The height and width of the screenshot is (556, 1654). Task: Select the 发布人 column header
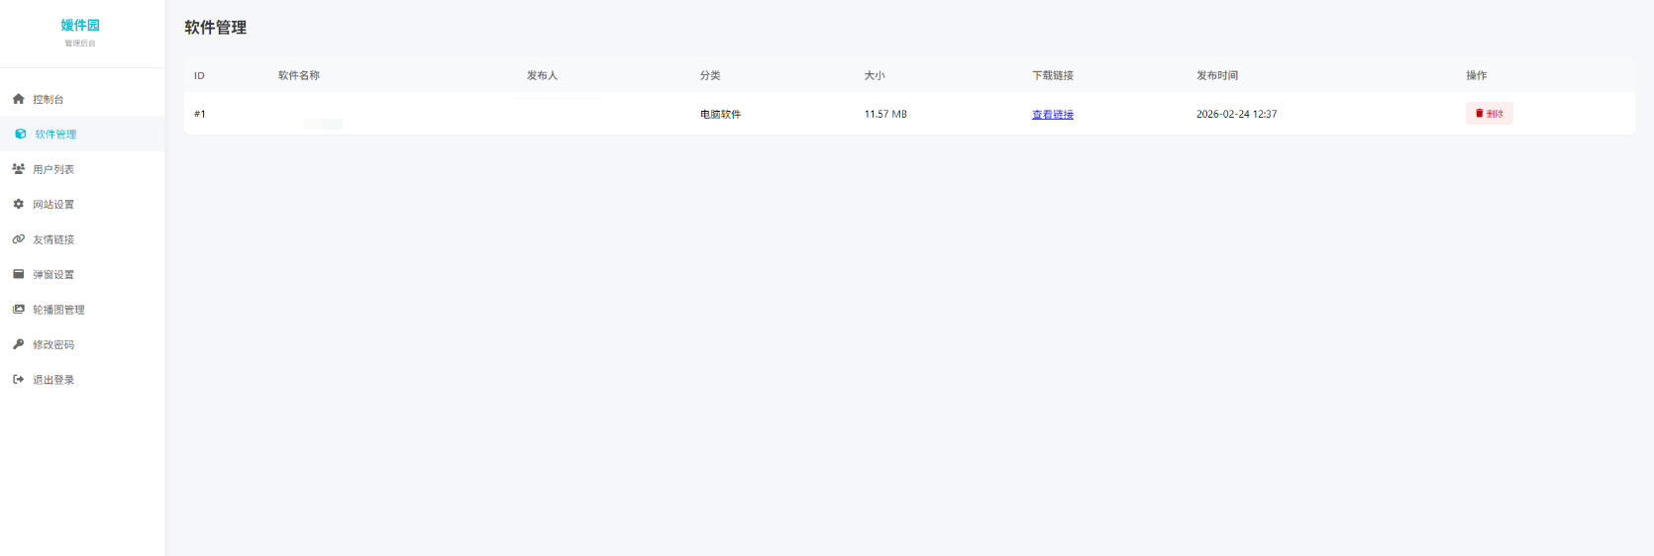(x=542, y=76)
